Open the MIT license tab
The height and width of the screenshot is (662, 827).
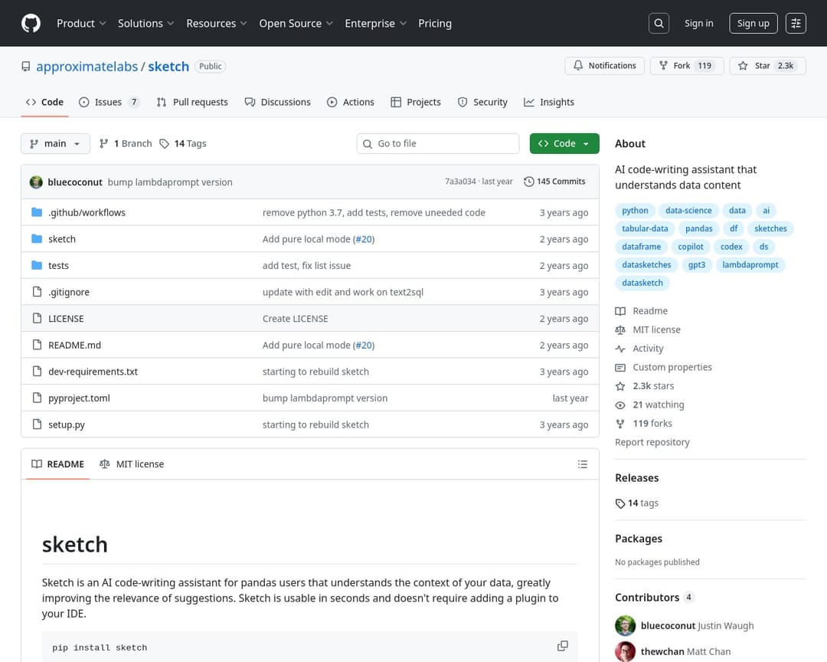click(132, 464)
